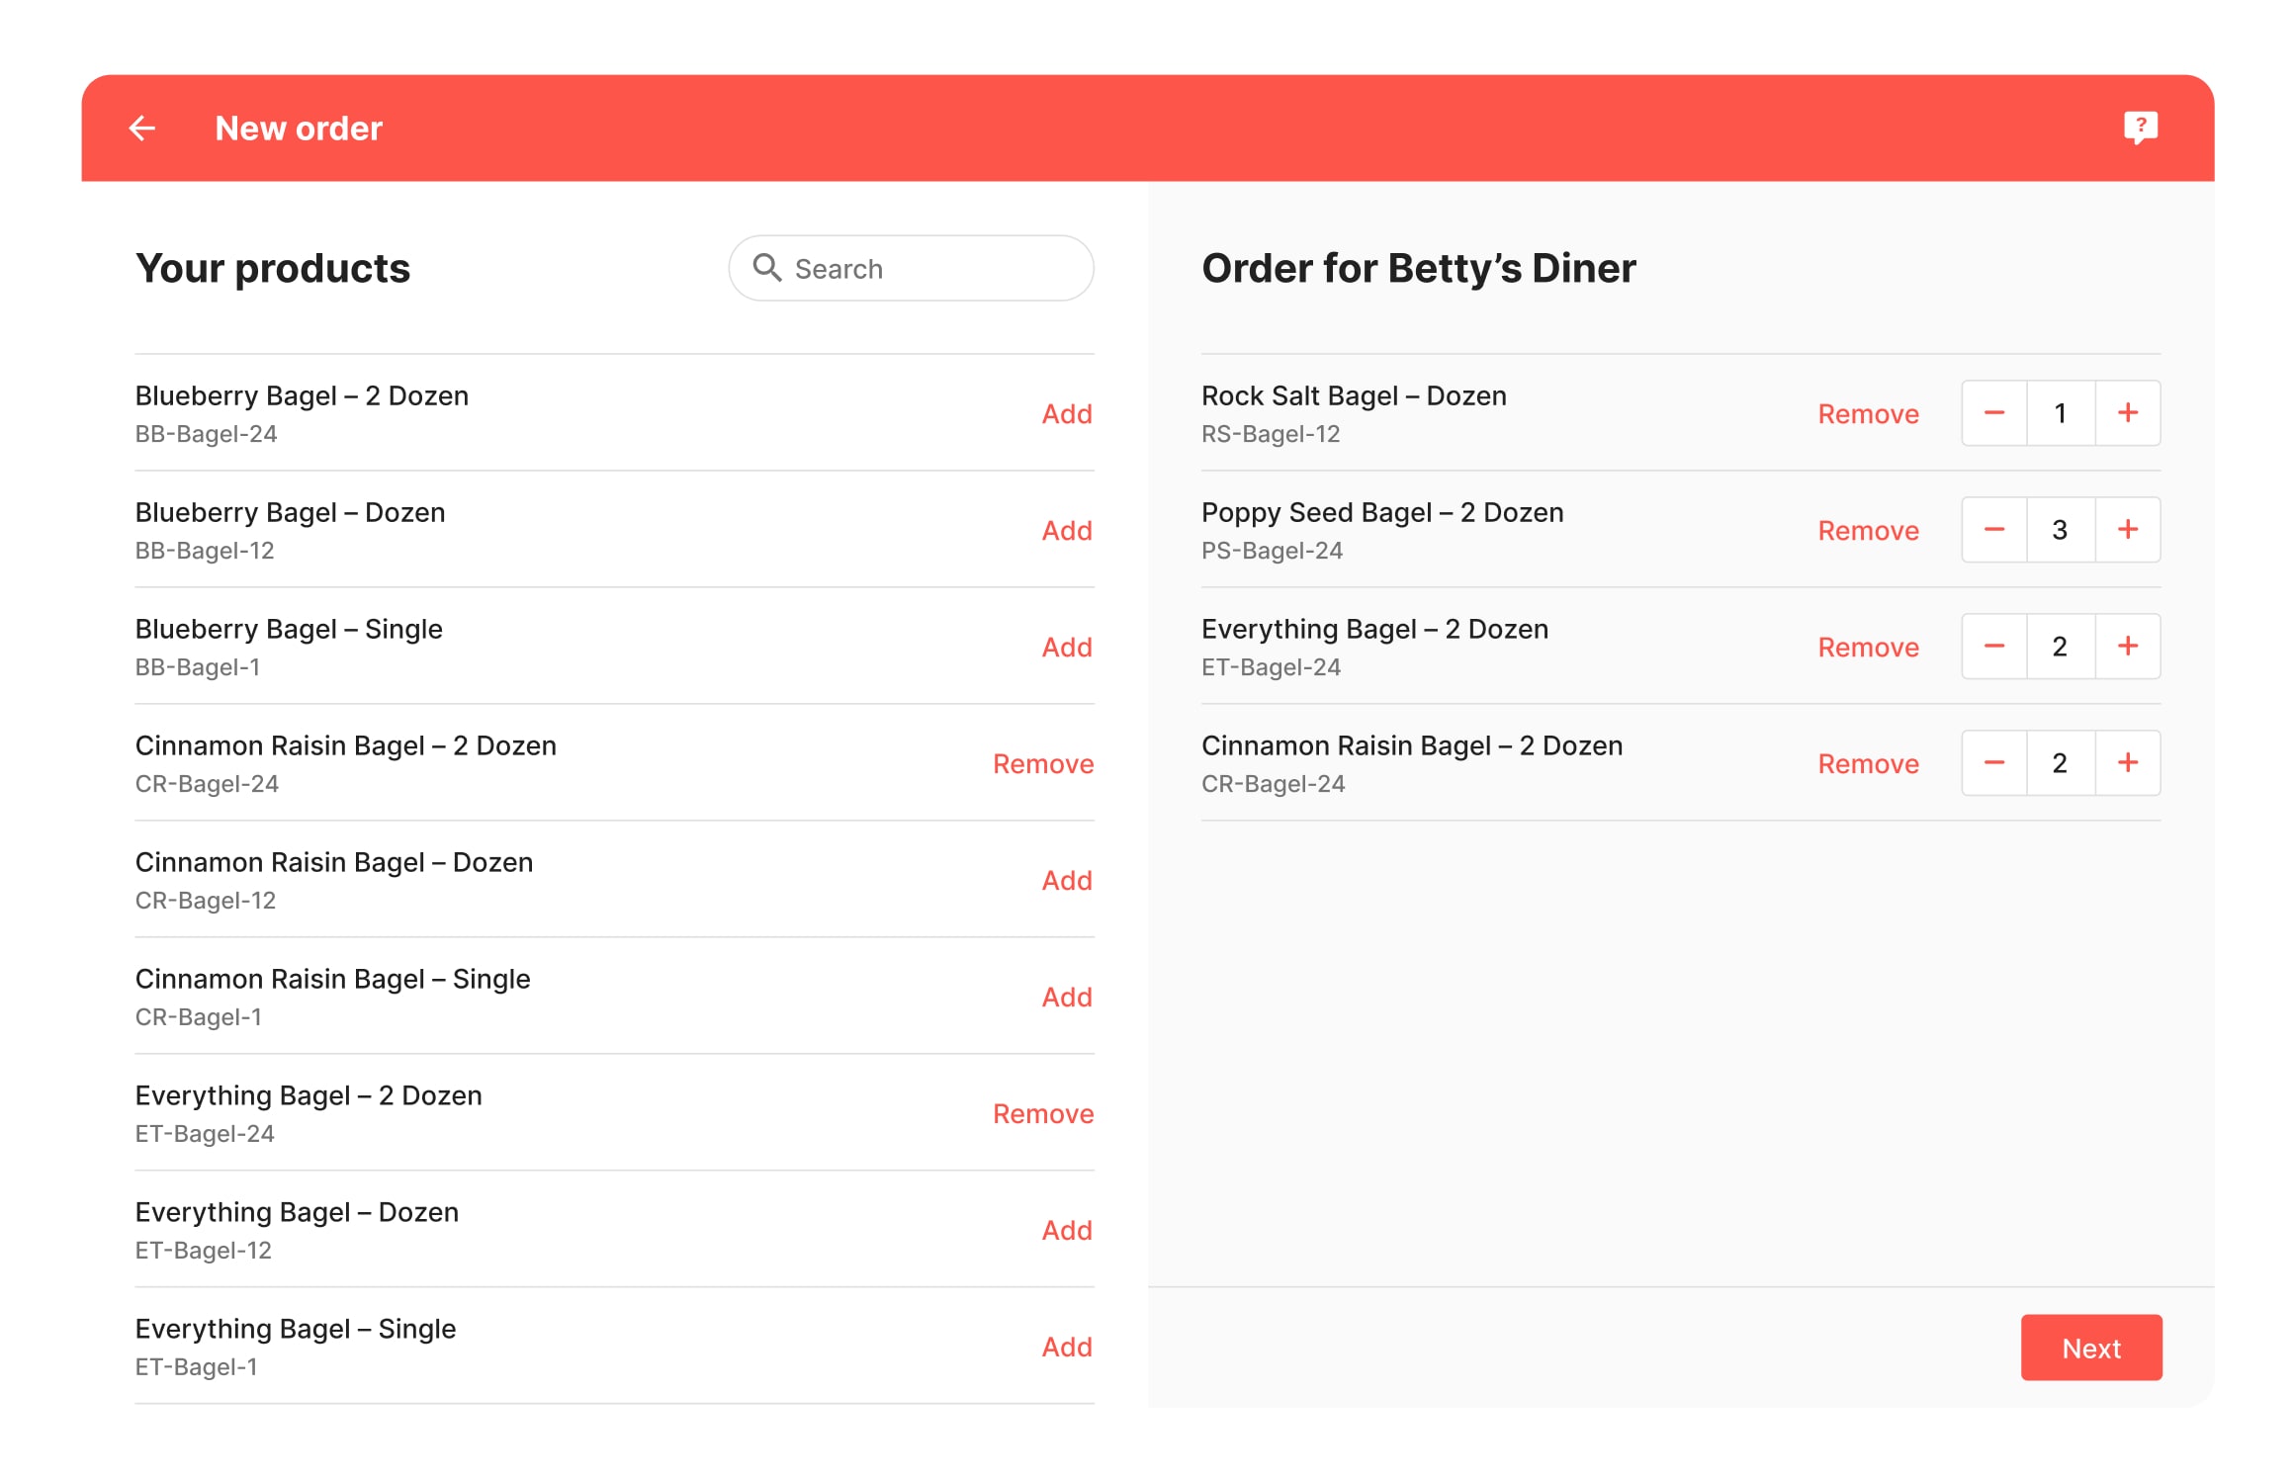Add Blueberry Bagel – 2 Dozen

(x=1066, y=414)
